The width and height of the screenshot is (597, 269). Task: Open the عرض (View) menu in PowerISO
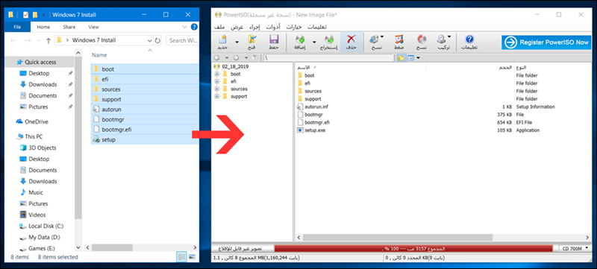coord(237,27)
